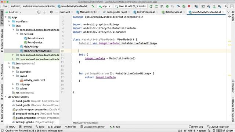Click UTF-8 encoding in status bar
This screenshot has width=235, height=132.
192,131
